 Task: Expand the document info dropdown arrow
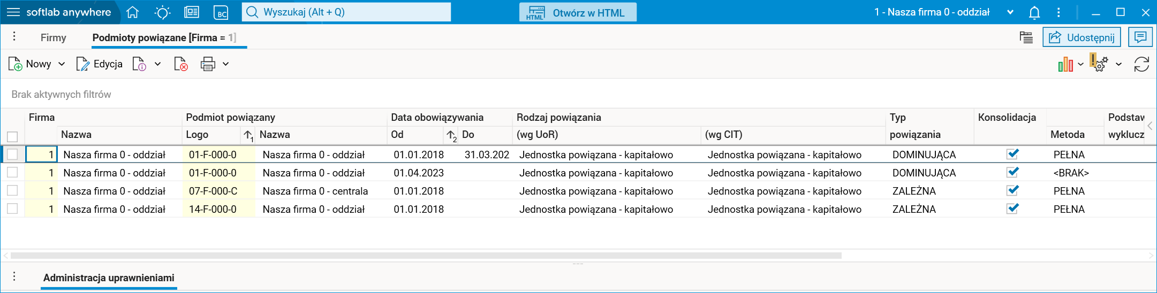tap(157, 64)
